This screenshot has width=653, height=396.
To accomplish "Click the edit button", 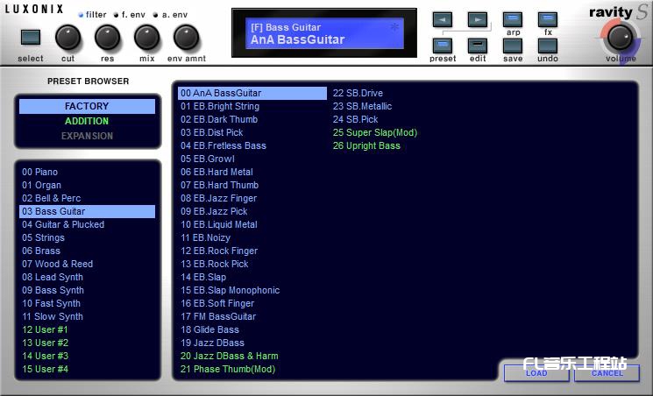I will coord(477,46).
